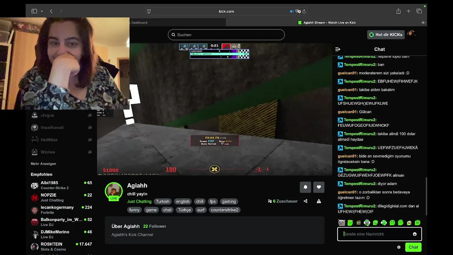Click username guelcan91 on Gülcan message

[347, 112]
